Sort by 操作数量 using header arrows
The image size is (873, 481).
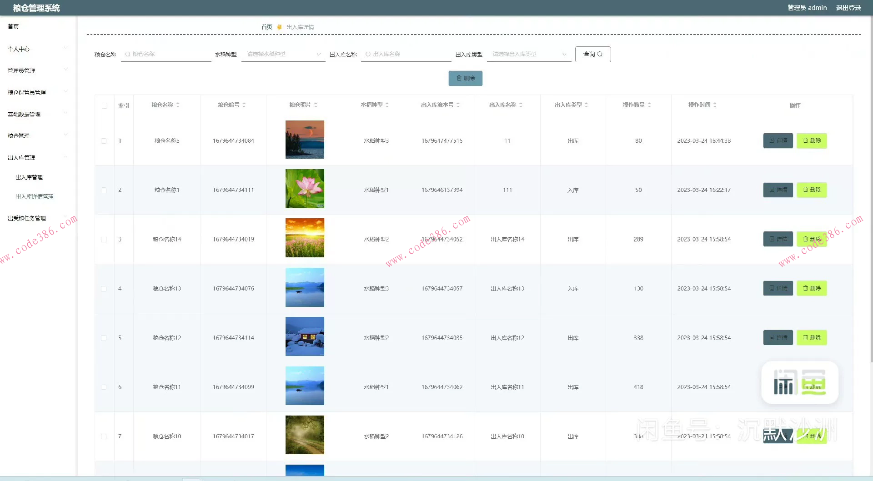pyautogui.click(x=649, y=105)
